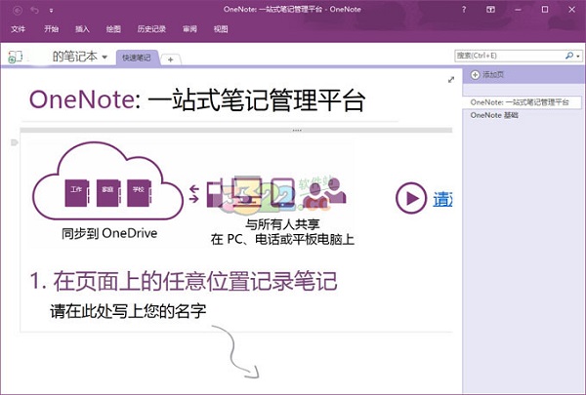Open the 文件 menu
Image resolution: width=586 pixels, height=395 pixels.
[x=18, y=29]
